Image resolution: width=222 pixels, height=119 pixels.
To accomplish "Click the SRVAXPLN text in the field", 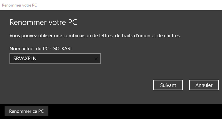I will tap(25, 59).
